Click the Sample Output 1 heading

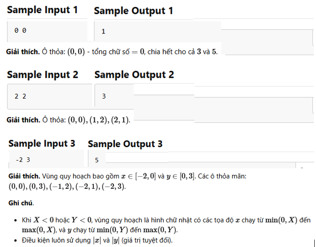click(x=133, y=11)
